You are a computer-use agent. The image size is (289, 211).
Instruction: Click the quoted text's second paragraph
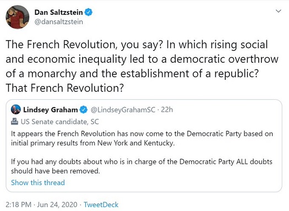[141, 166]
